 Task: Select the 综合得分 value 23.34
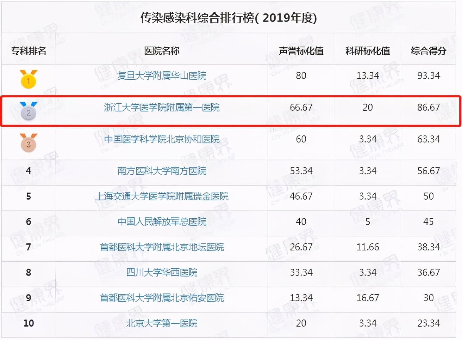point(429,323)
